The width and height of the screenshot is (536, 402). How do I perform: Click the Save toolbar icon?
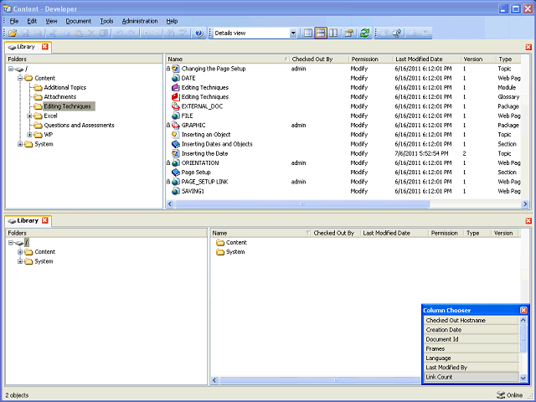[25, 33]
